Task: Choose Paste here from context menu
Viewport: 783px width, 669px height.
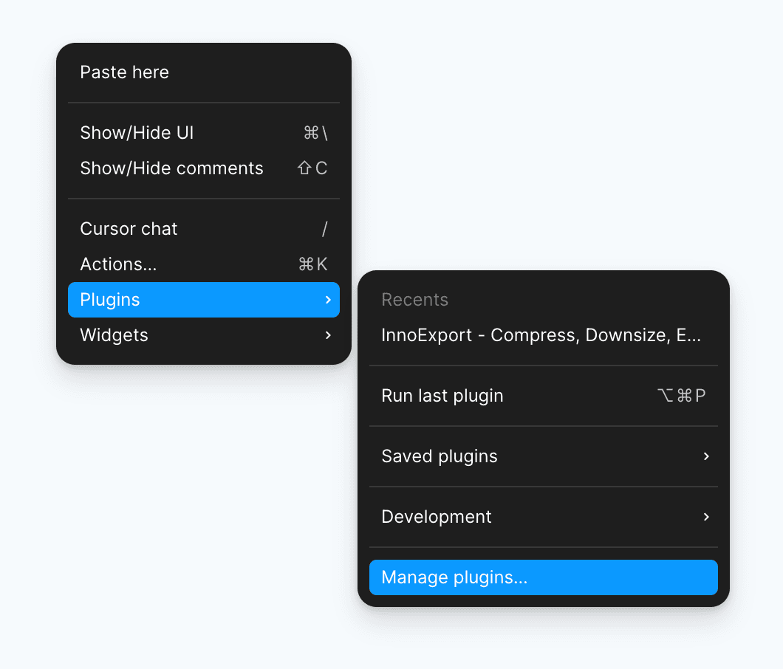Action: click(204, 72)
